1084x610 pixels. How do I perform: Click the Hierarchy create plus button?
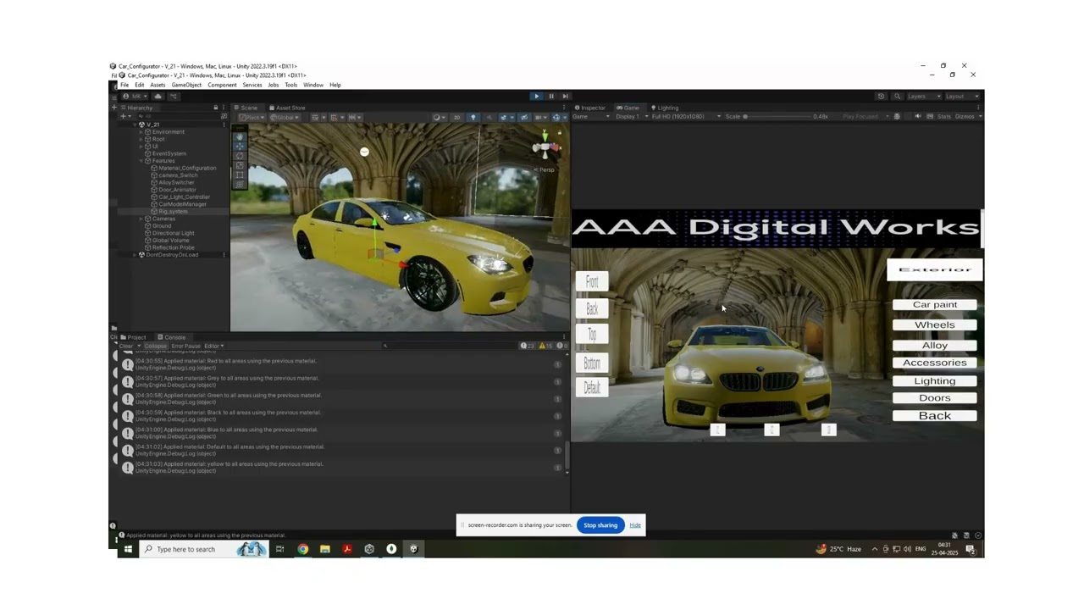click(124, 116)
